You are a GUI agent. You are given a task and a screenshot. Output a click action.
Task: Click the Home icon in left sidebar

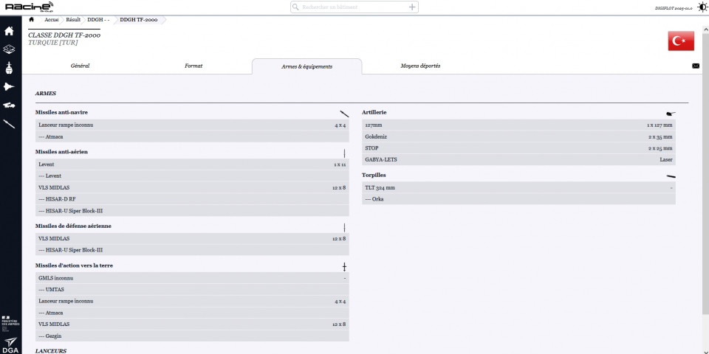pos(10,32)
